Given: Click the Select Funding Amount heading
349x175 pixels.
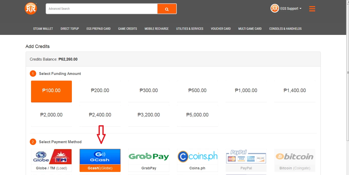Looking at the screenshot, I should click(x=60, y=74).
